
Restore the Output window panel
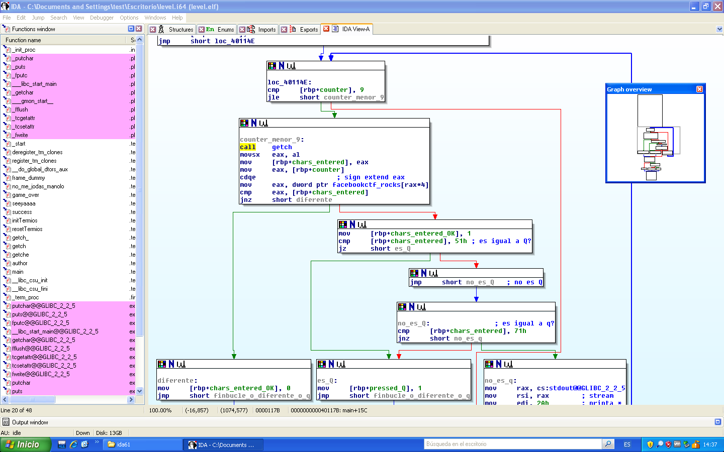coord(718,422)
